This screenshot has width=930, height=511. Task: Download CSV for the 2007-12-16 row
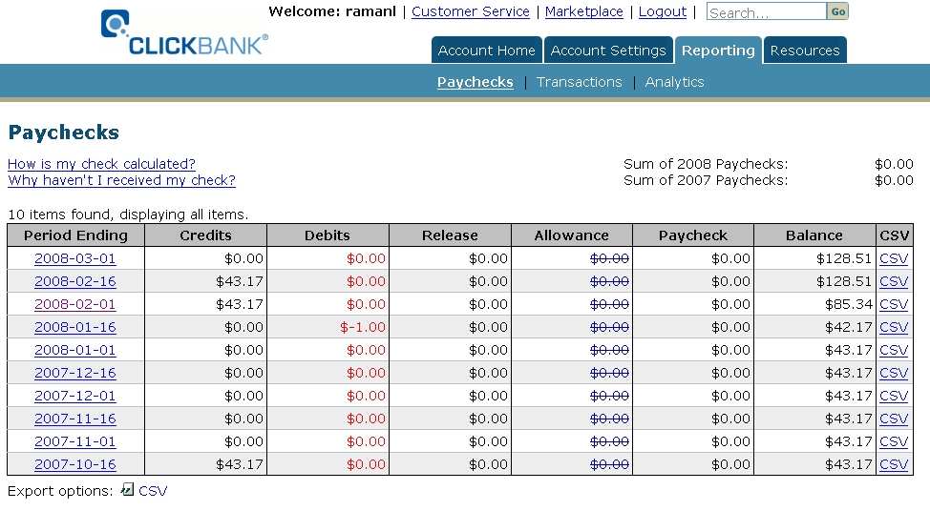pos(894,373)
